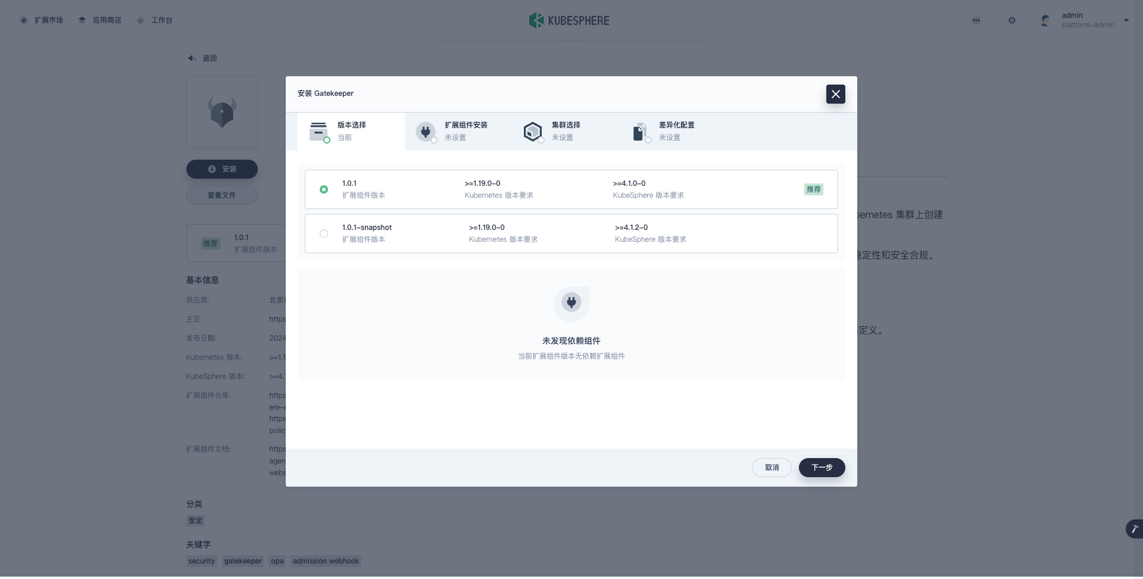The width and height of the screenshot is (1143, 579).
Task: Open the 差异化配置 step tab
Action: pyautogui.click(x=673, y=131)
